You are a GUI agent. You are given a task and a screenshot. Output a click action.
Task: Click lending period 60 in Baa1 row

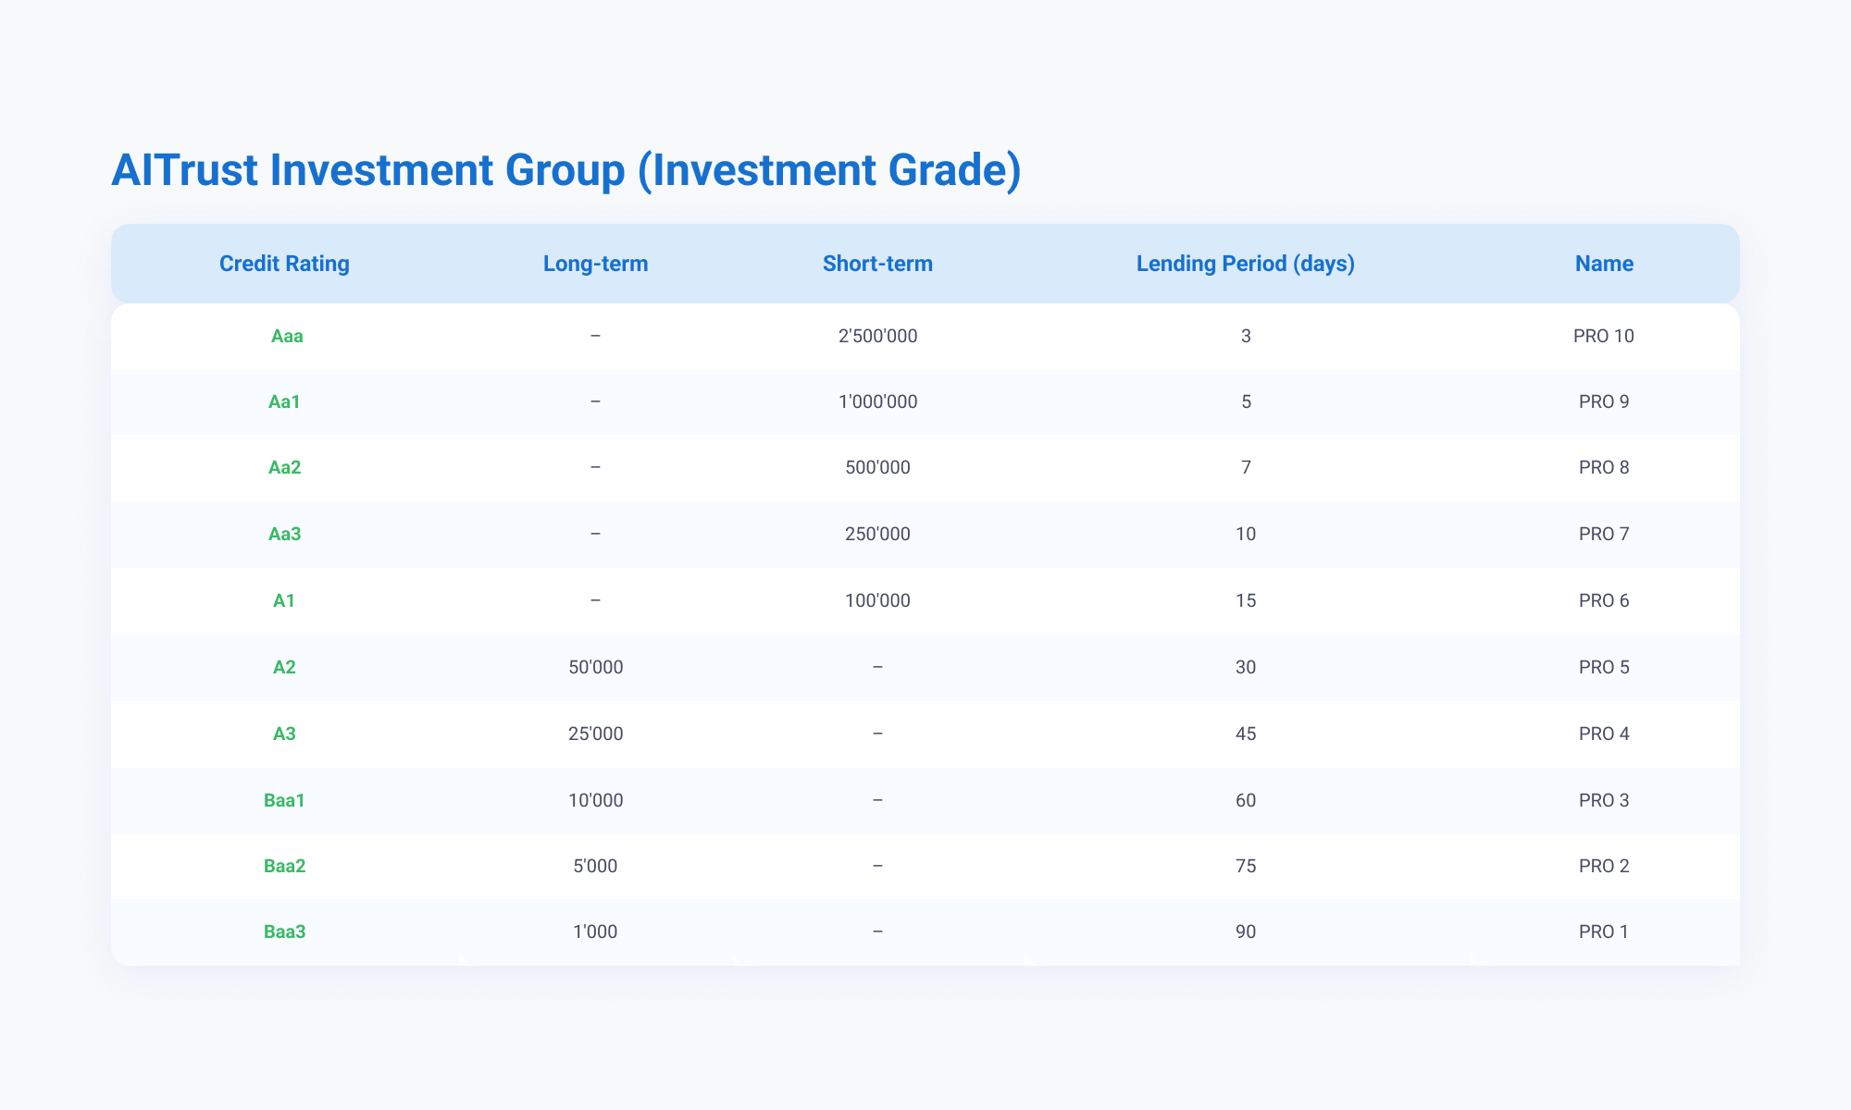point(1246,800)
